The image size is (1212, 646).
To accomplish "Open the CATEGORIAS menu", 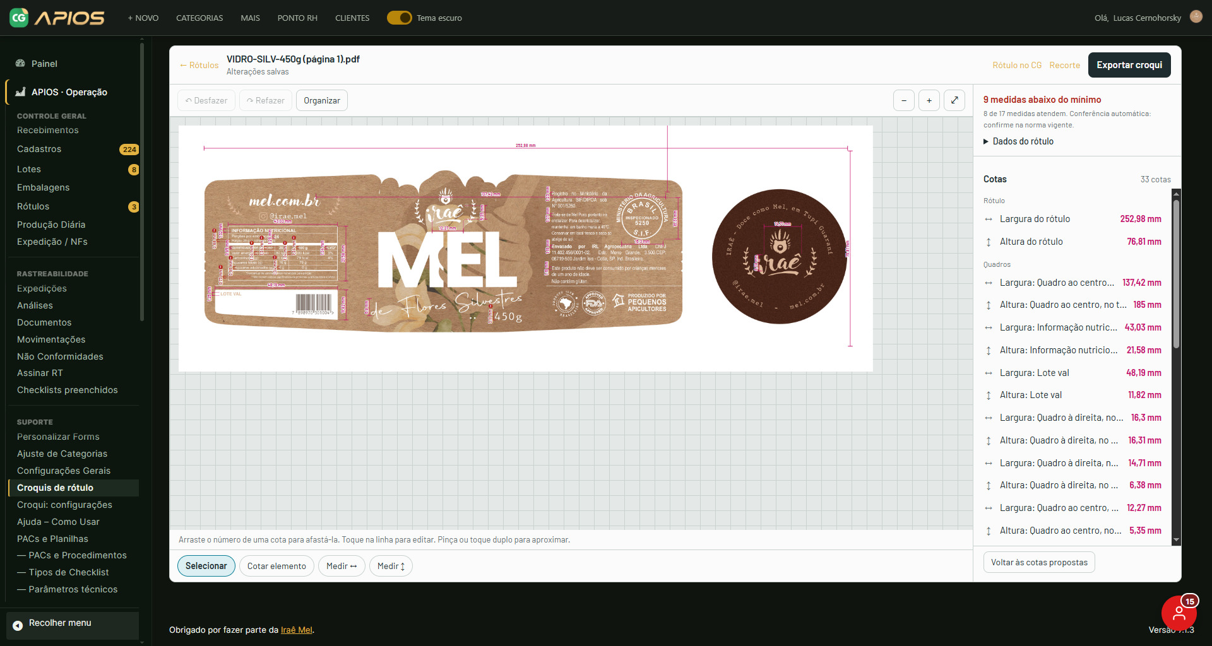I will [x=199, y=18].
